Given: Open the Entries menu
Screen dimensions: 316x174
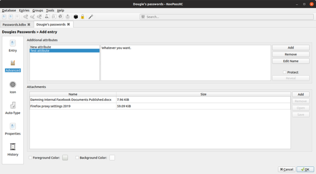Looking at the screenshot, I should 24,10.
